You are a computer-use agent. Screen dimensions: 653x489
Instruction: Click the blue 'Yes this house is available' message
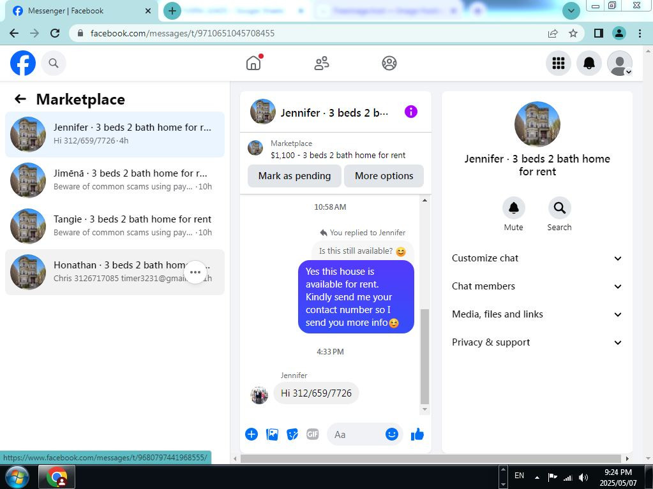click(356, 297)
